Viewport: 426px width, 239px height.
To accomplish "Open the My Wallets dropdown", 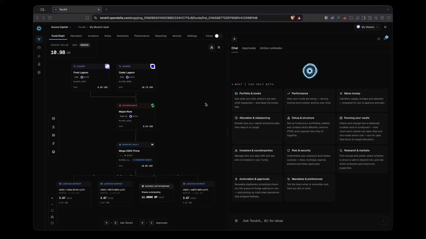I will tap(367, 27).
